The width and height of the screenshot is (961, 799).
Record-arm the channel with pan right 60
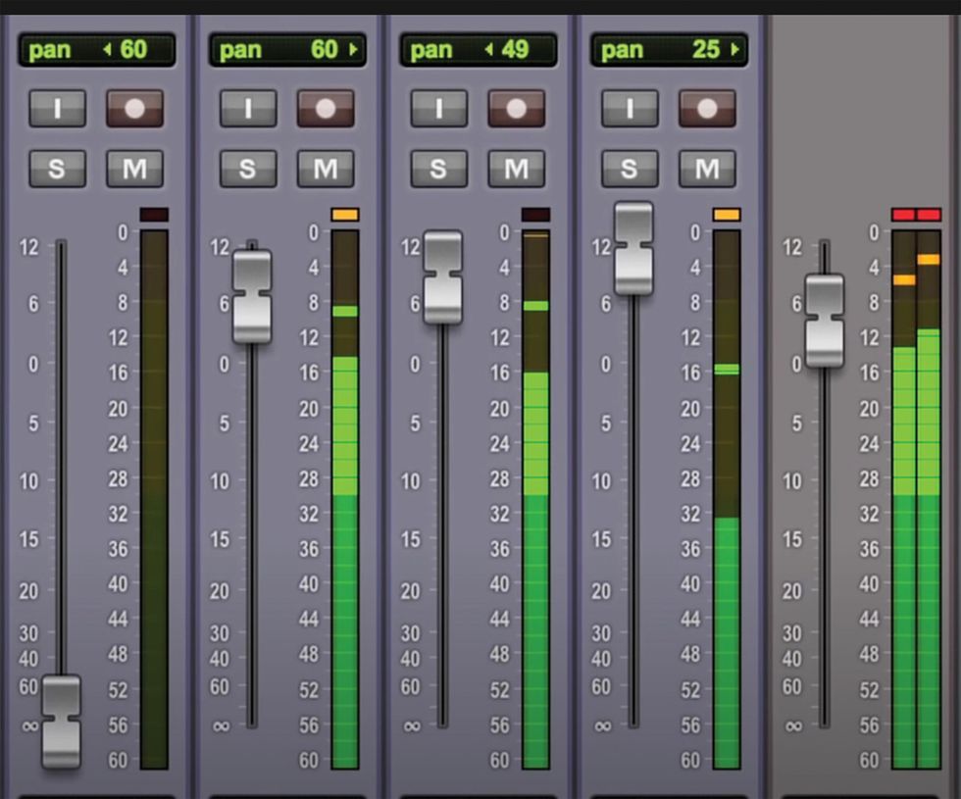click(326, 109)
